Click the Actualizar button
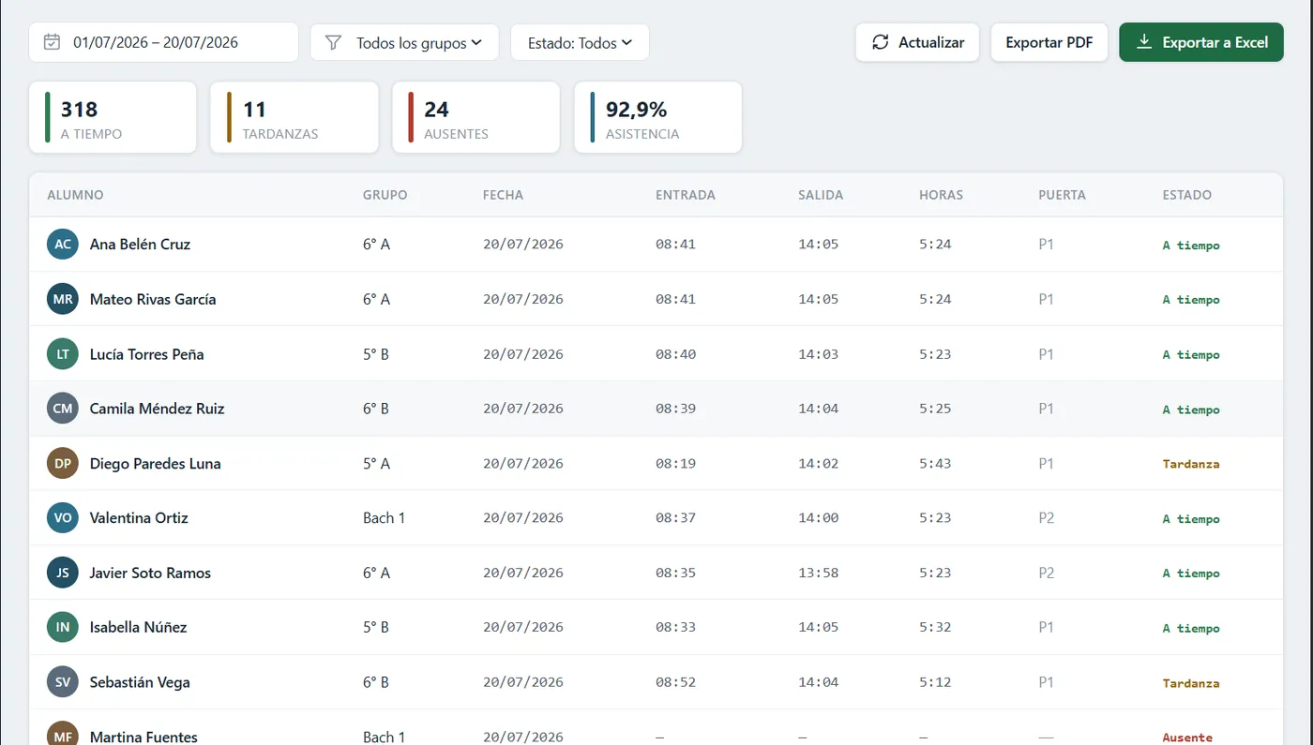Viewport: 1313px width, 745px height. [x=917, y=42]
